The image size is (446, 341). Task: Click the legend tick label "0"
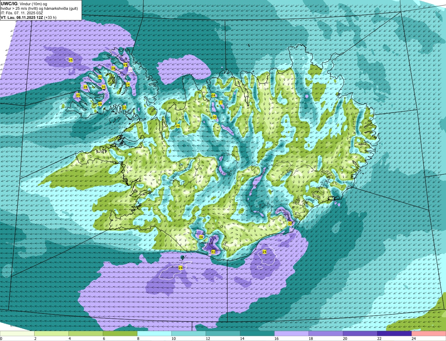[1, 339]
